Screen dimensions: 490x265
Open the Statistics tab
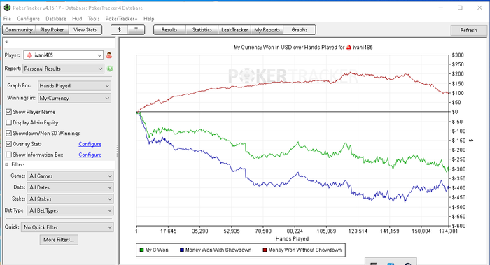pyautogui.click(x=202, y=30)
